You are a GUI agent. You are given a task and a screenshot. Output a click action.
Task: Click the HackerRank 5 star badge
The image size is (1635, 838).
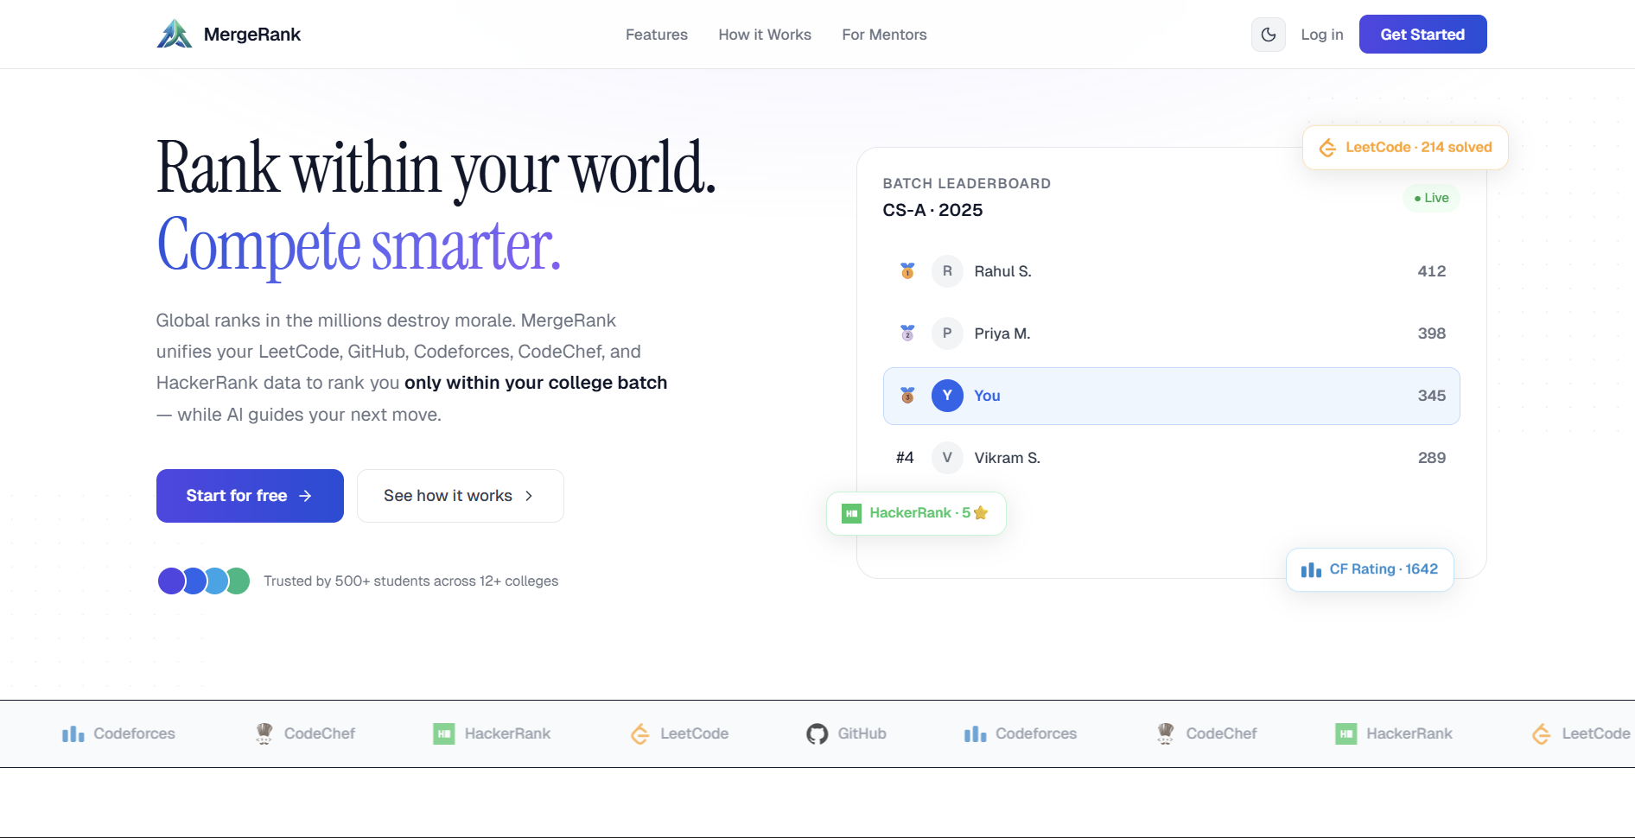coord(915,513)
